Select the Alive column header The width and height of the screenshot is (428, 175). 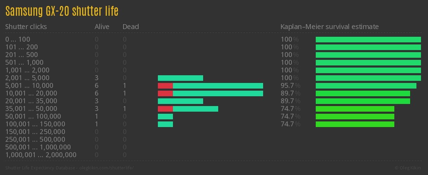click(102, 27)
